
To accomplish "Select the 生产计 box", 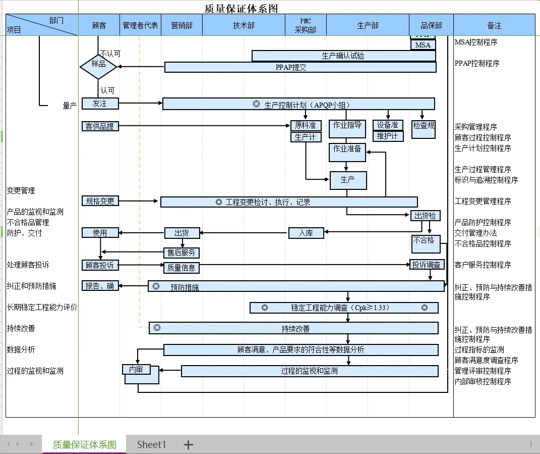I will tap(306, 137).
